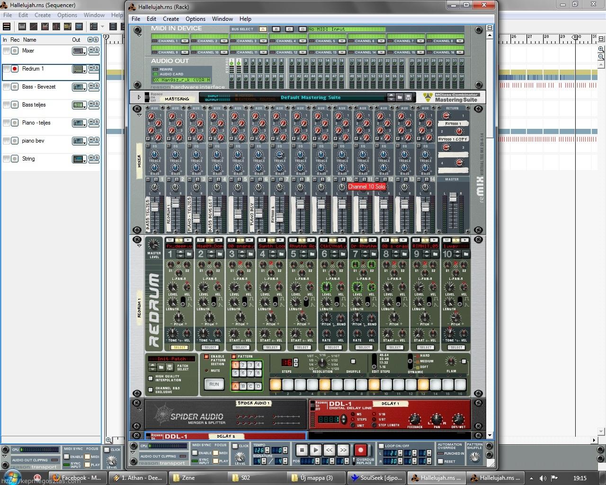This screenshot has width=606, height=485.
Task: Toggle the Redrum Shuffle button
Action: 353,361
